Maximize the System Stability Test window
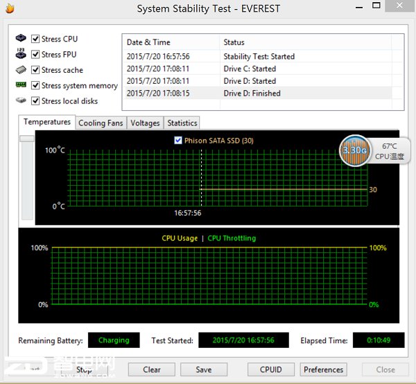416x384 pixels. [x=376, y=6]
